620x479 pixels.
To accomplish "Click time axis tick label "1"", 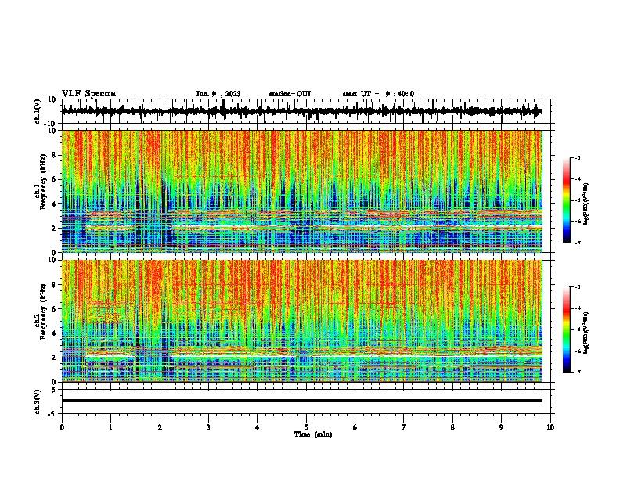I will pyautogui.click(x=110, y=427).
